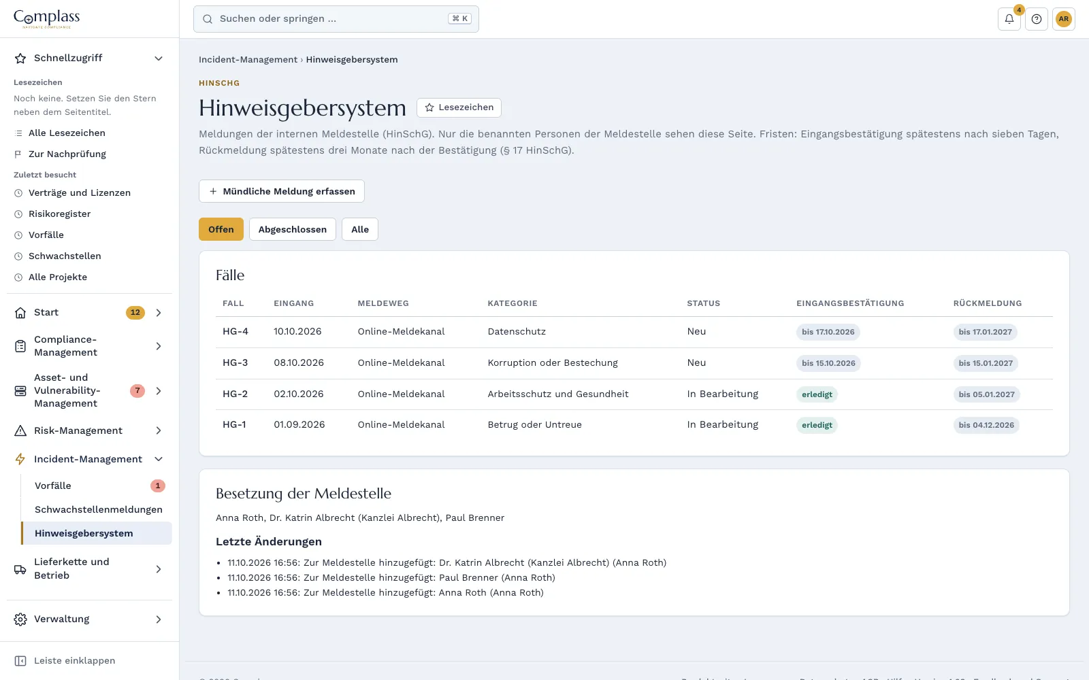Click the Complass logo
Screen dimensions: 1089x680
click(47, 18)
